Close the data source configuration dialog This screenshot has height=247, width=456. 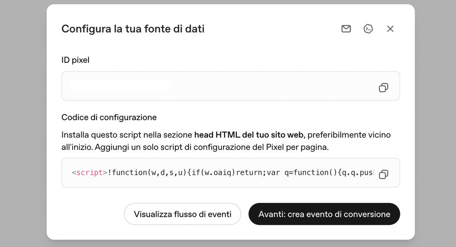[x=390, y=29]
